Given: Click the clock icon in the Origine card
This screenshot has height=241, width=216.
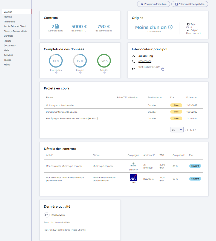Looking at the screenshot, I should pos(170,27).
